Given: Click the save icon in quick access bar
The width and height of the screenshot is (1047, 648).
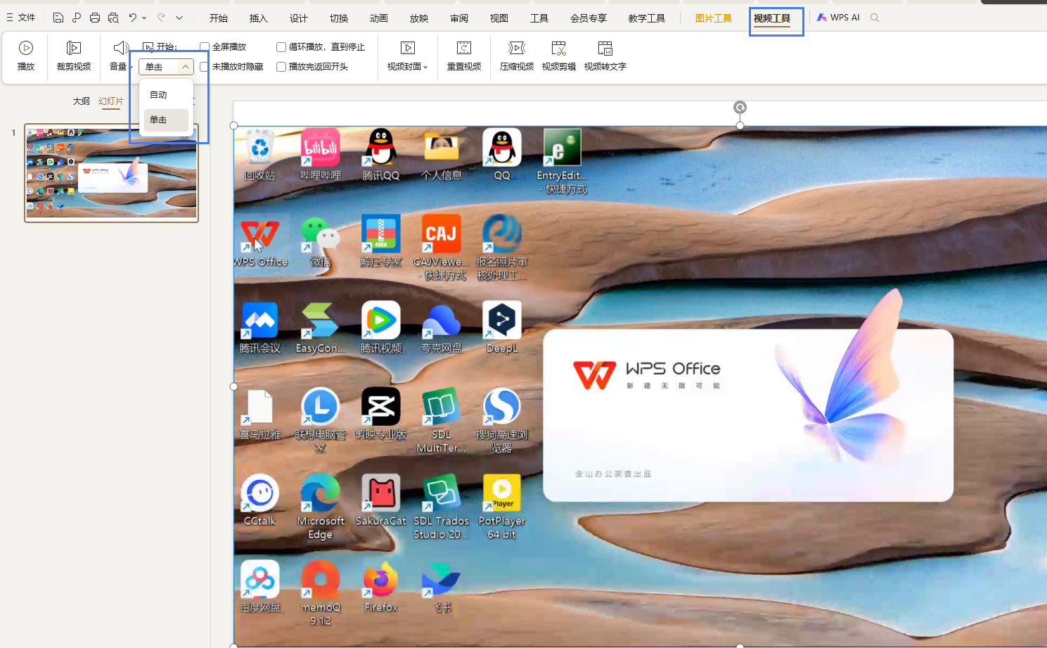Looking at the screenshot, I should tap(58, 18).
